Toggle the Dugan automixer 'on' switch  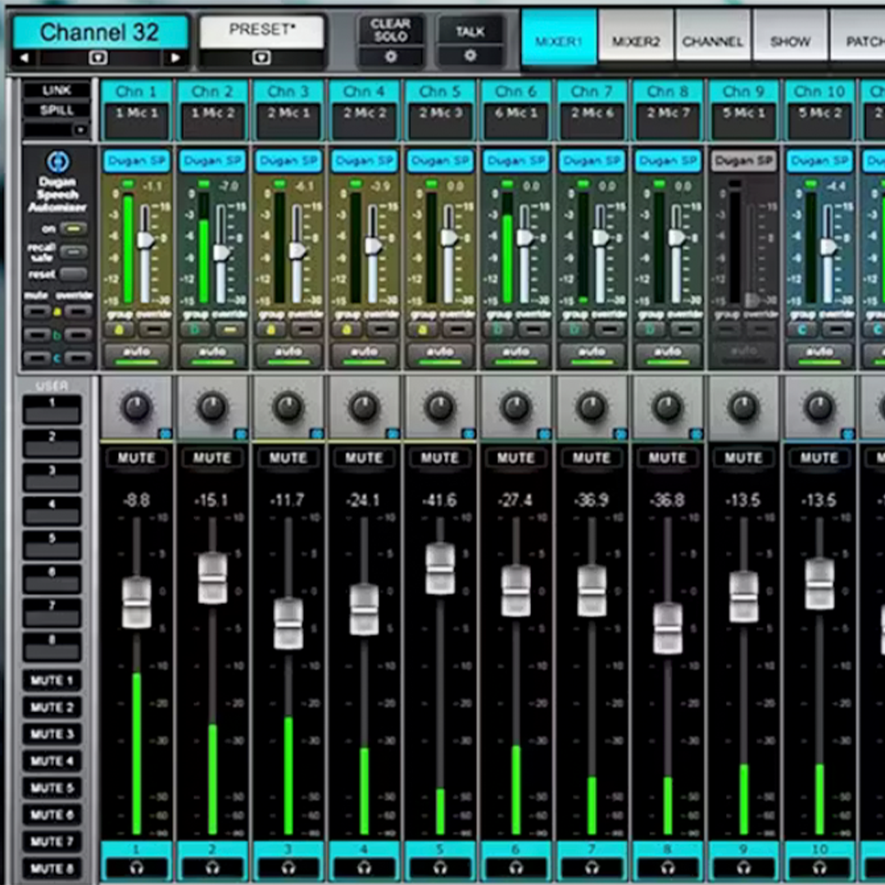click(x=75, y=229)
